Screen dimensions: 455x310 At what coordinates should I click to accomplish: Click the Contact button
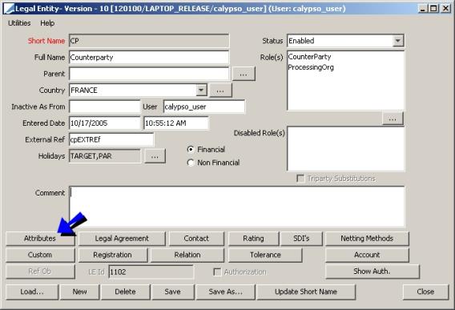pos(196,239)
